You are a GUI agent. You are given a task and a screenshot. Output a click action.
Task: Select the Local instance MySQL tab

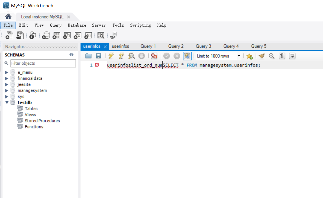[x=42, y=17]
